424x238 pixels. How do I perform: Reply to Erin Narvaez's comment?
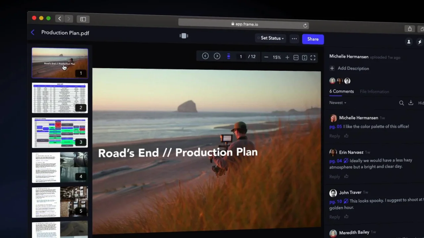[335, 177]
